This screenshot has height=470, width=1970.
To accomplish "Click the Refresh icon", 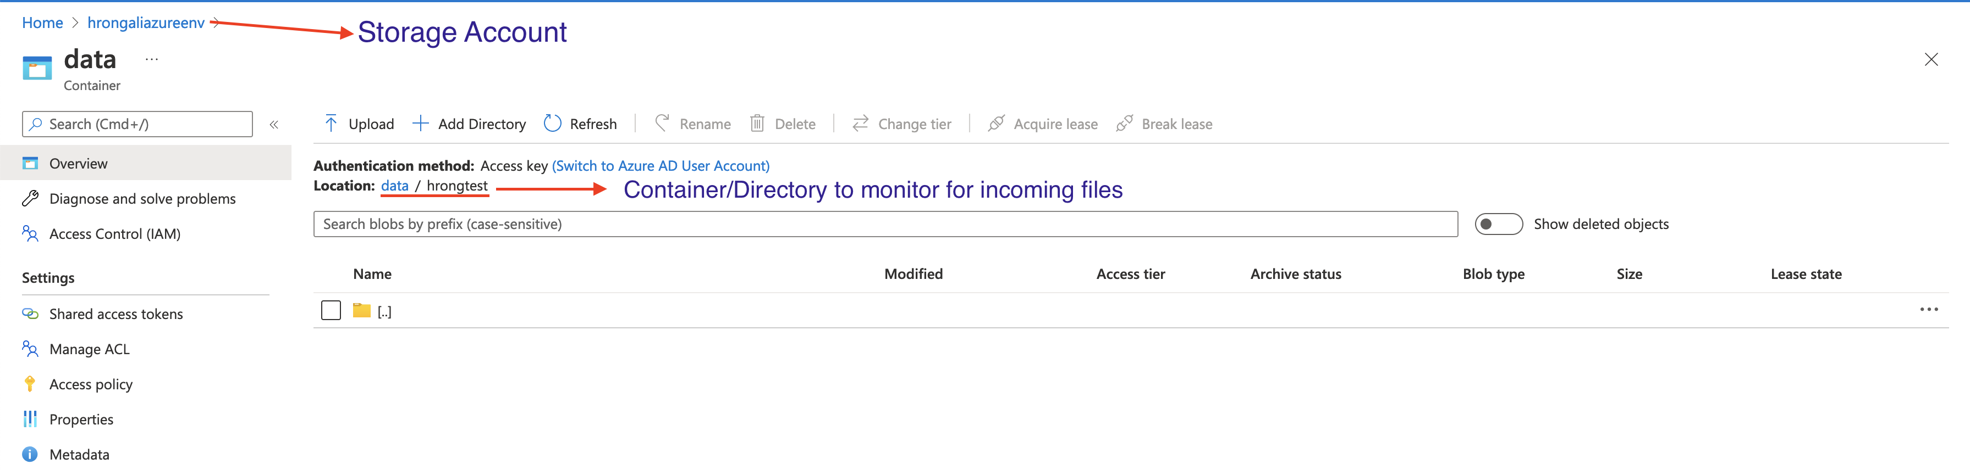I will pos(552,123).
